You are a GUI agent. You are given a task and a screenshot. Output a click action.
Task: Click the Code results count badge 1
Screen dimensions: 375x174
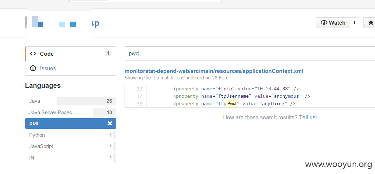pyautogui.click(x=108, y=53)
